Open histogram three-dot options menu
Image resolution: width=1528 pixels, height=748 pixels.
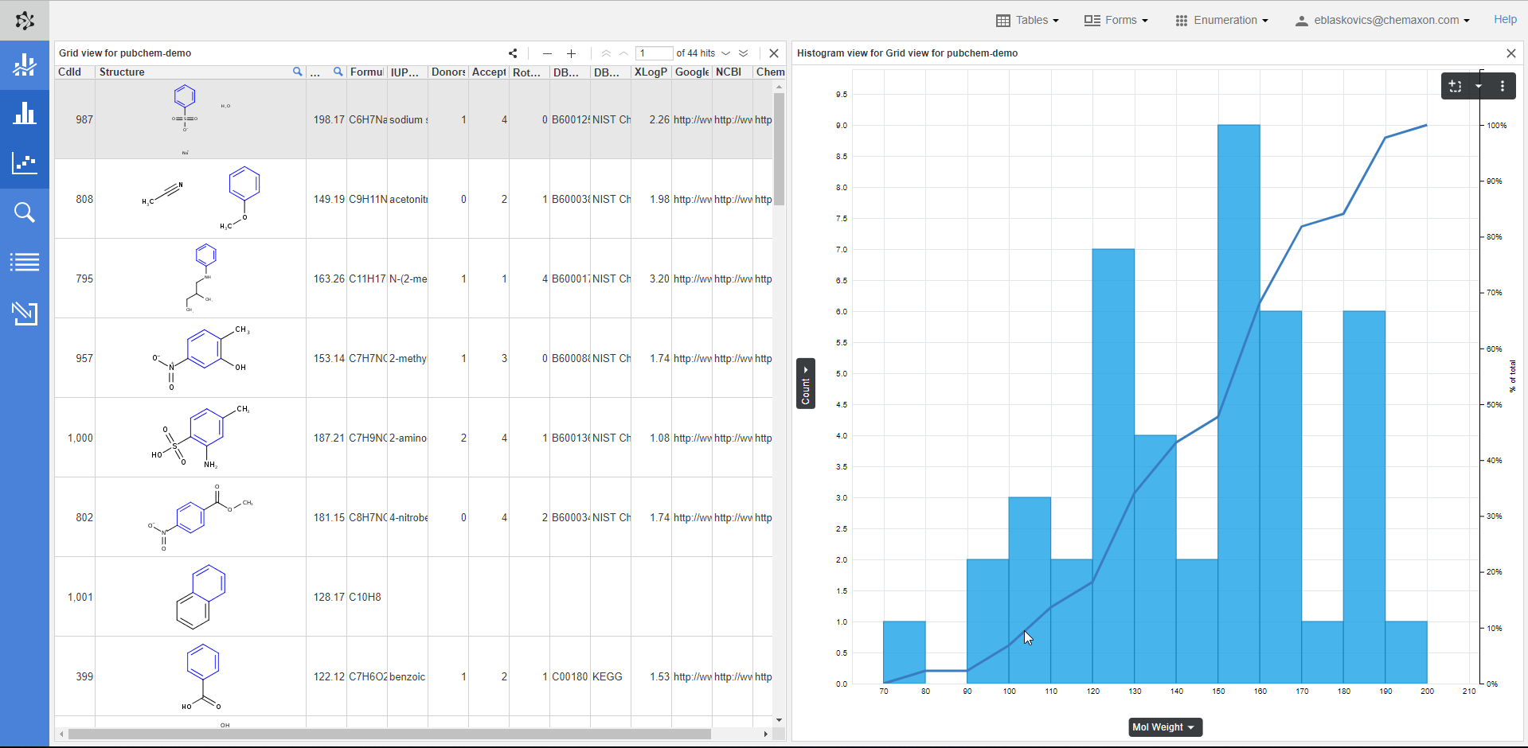tap(1503, 86)
